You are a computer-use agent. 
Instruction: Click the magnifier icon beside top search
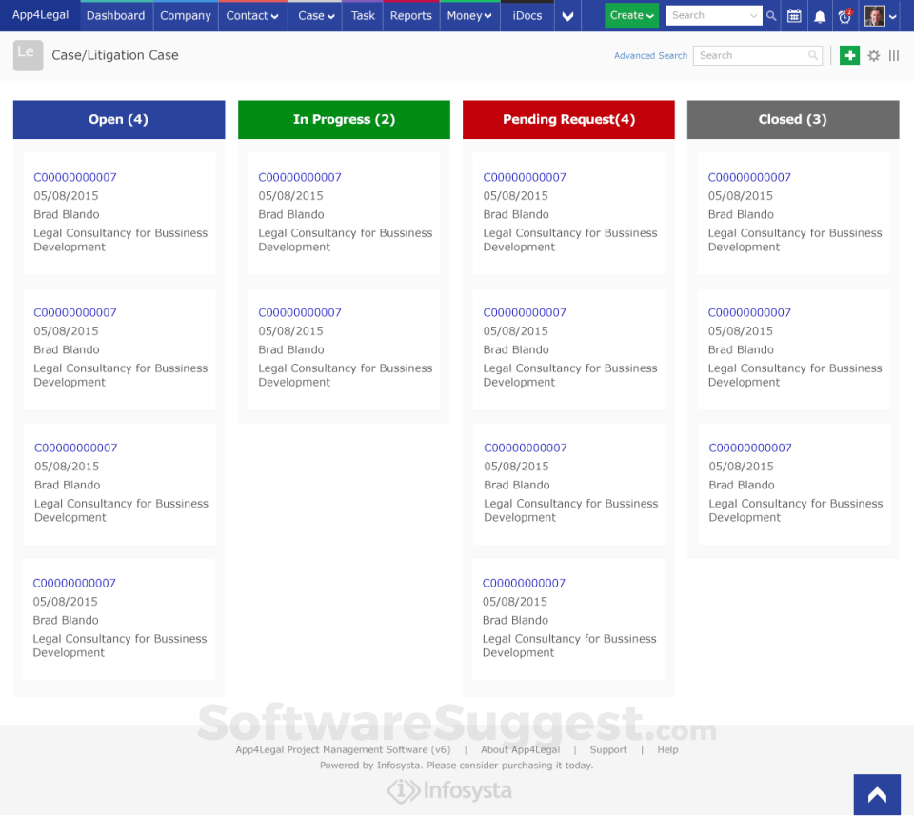point(772,16)
